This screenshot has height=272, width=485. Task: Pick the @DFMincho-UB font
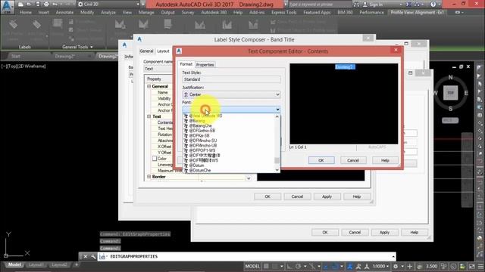coord(202,146)
